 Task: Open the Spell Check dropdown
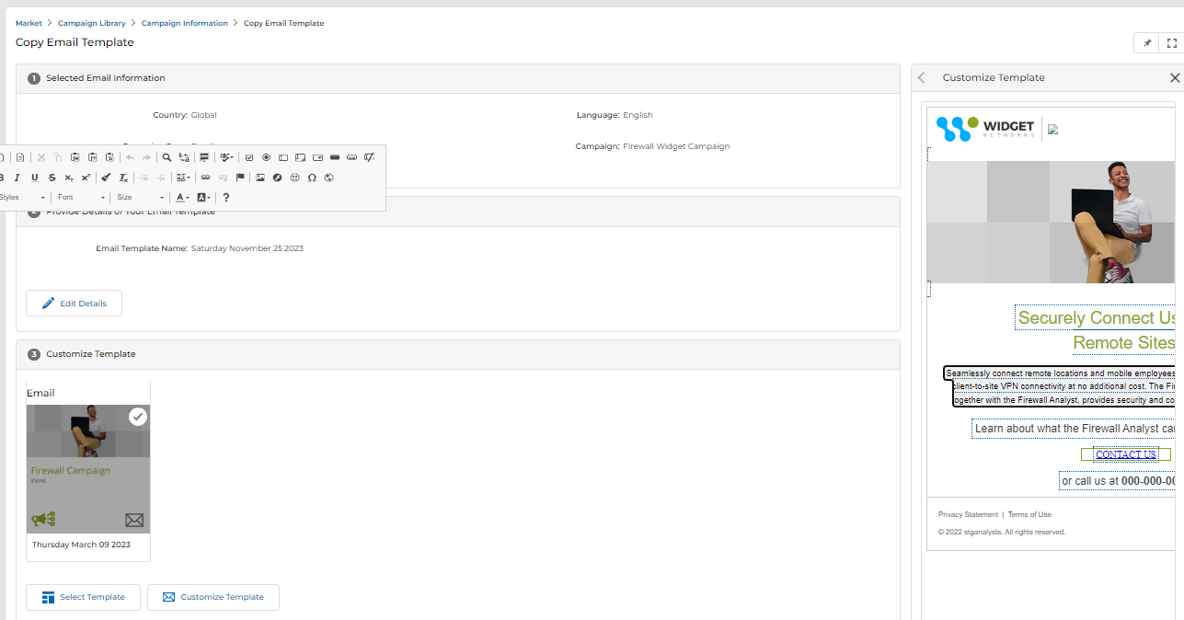tap(227, 157)
